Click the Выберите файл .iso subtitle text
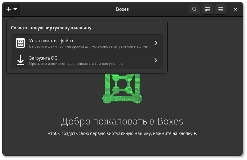The width and height of the screenshot is (247, 160). [x=89, y=46]
